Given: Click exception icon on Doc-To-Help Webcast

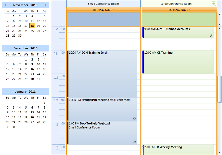Looking at the screenshot, I should [134, 142].
